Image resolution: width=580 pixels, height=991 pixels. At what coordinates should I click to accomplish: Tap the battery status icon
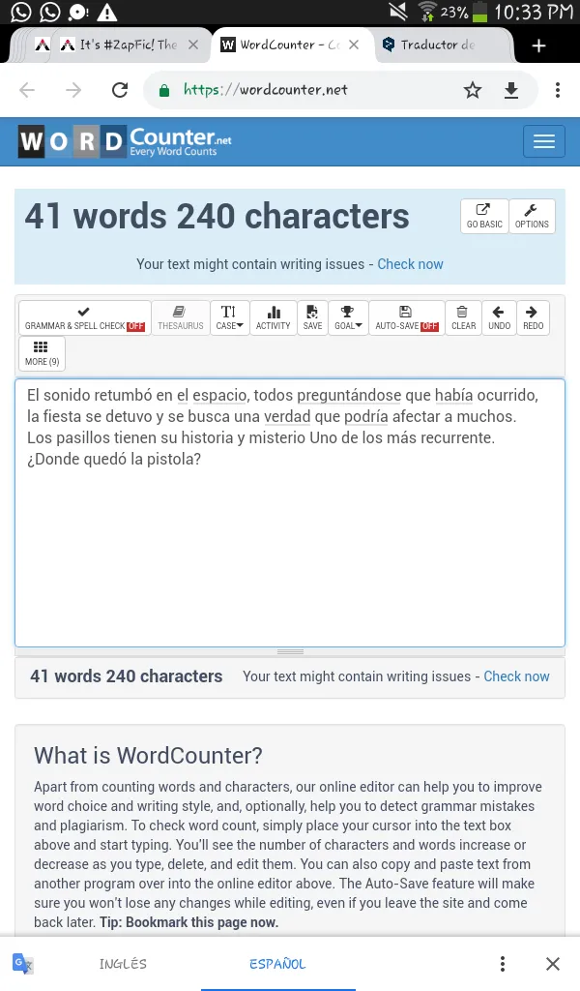(480, 12)
